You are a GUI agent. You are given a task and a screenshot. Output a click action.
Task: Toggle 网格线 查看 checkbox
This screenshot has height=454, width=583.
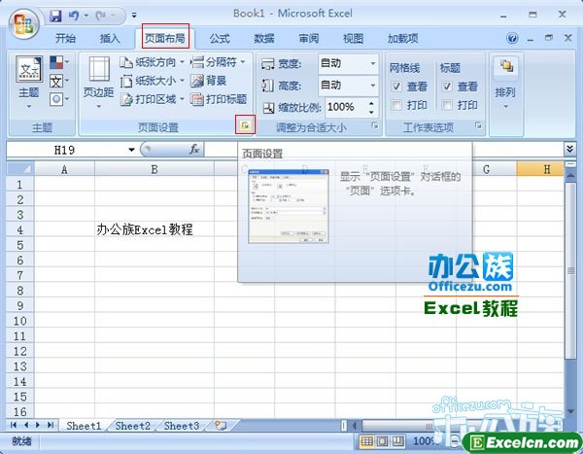click(x=396, y=87)
